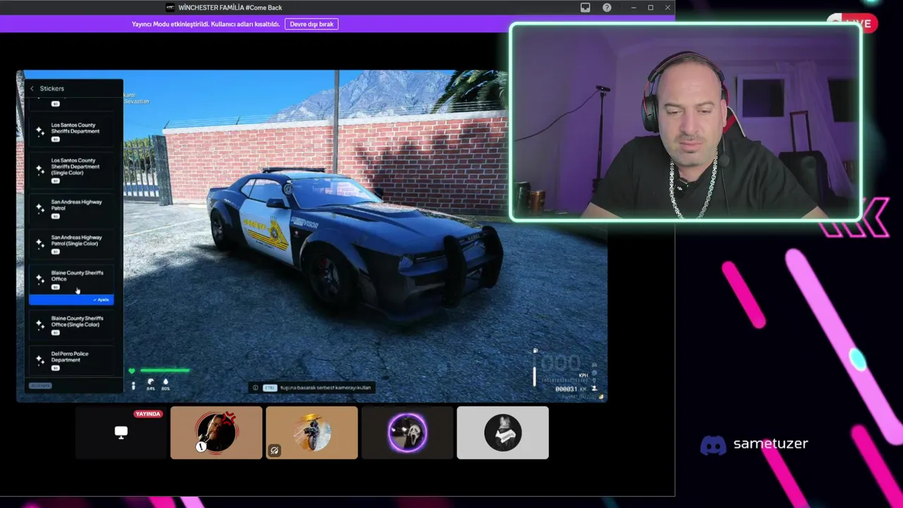
Task: Select Blaine County Sheriffs Office (Single Color) sticker
Action: pos(71,325)
